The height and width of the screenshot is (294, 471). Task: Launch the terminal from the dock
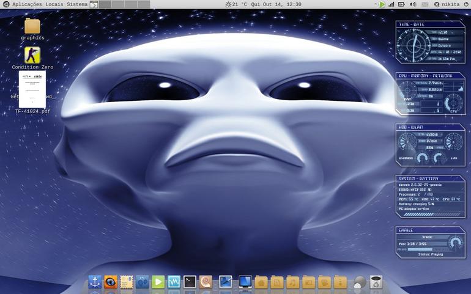coord(190,282)
